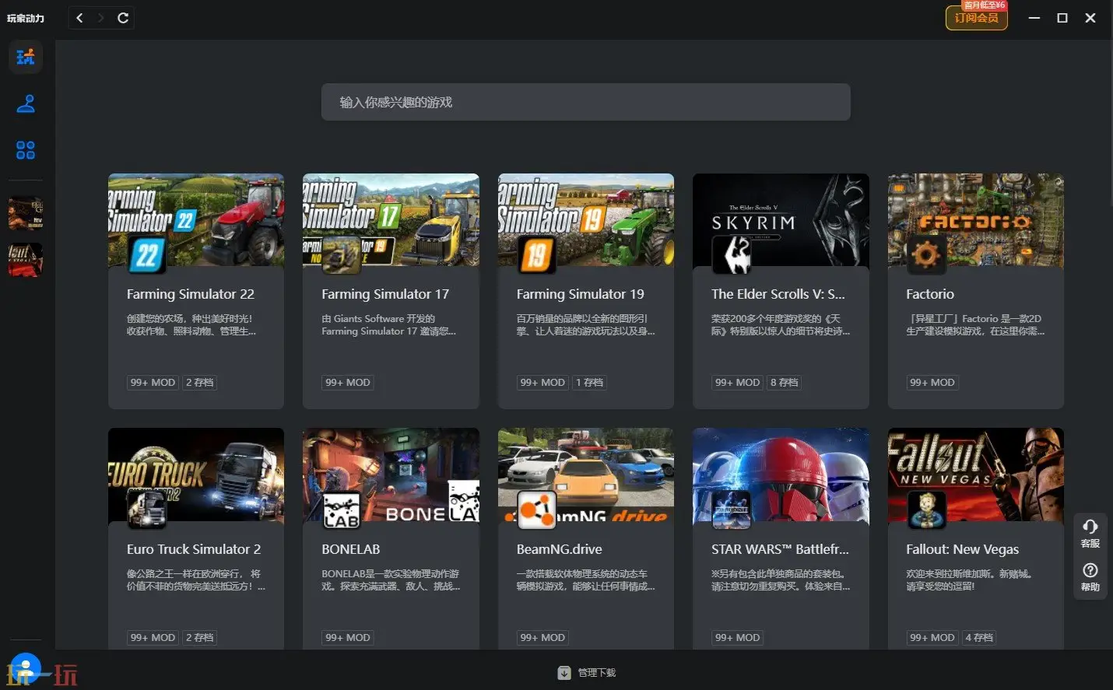Click the 99+ MOD tag under Farming Simulator 17
Image resolution: width=1113 pixels, height=690 pixels.
(347, 383)
